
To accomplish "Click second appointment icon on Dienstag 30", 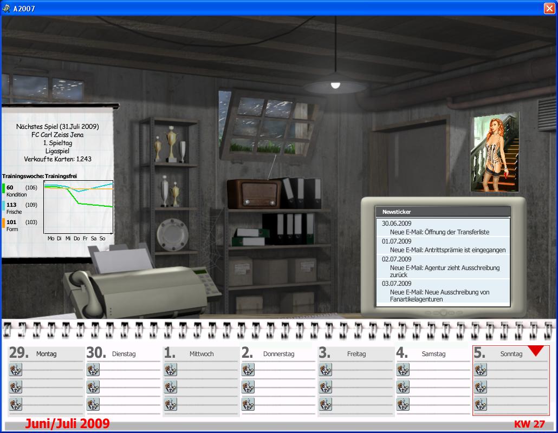I will coord(93,387).
